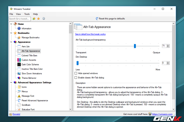
Task: Select Dark Color Scheme text label
Action: click(30, 65)
